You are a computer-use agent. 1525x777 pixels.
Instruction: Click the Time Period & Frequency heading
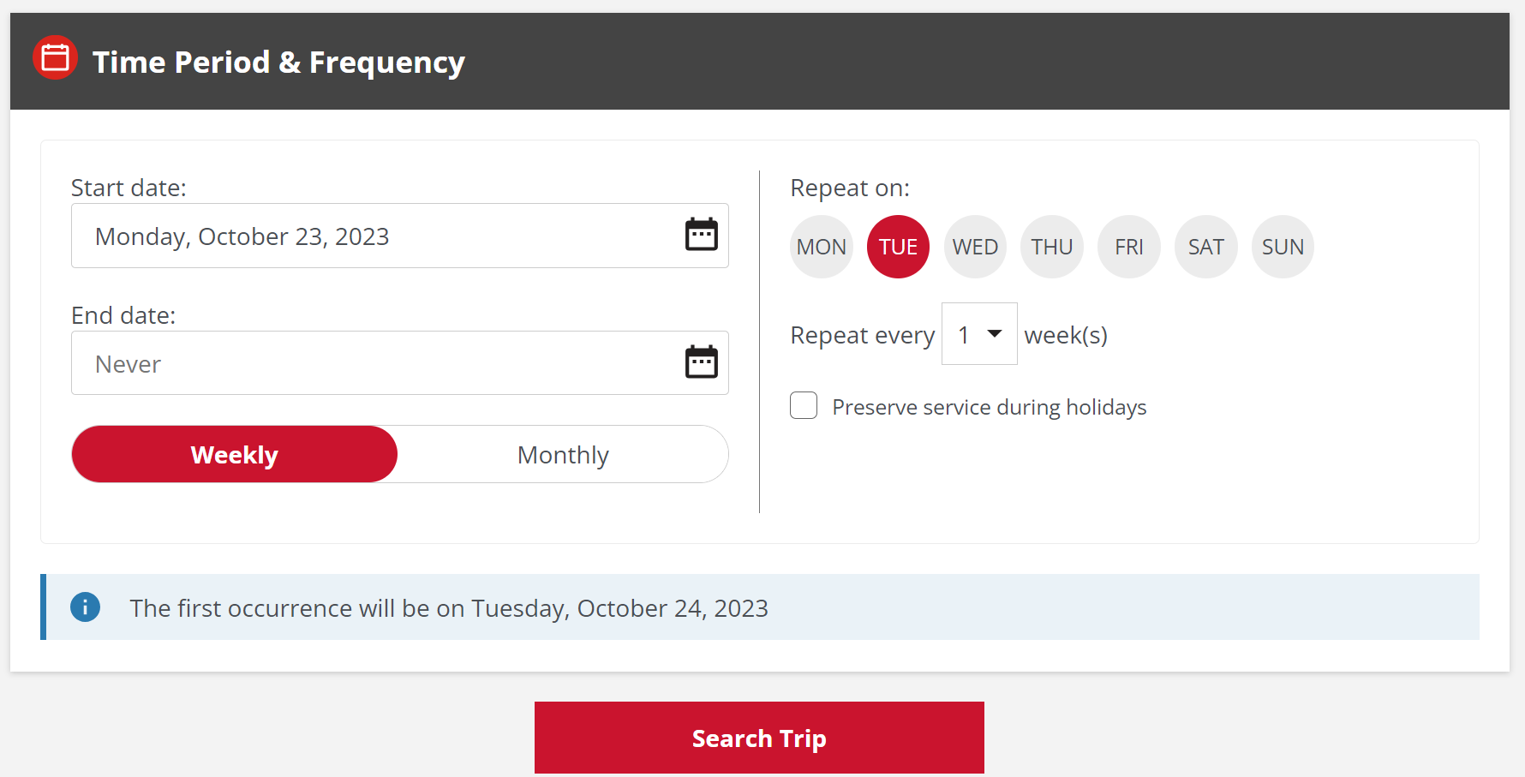click(278, 63)
